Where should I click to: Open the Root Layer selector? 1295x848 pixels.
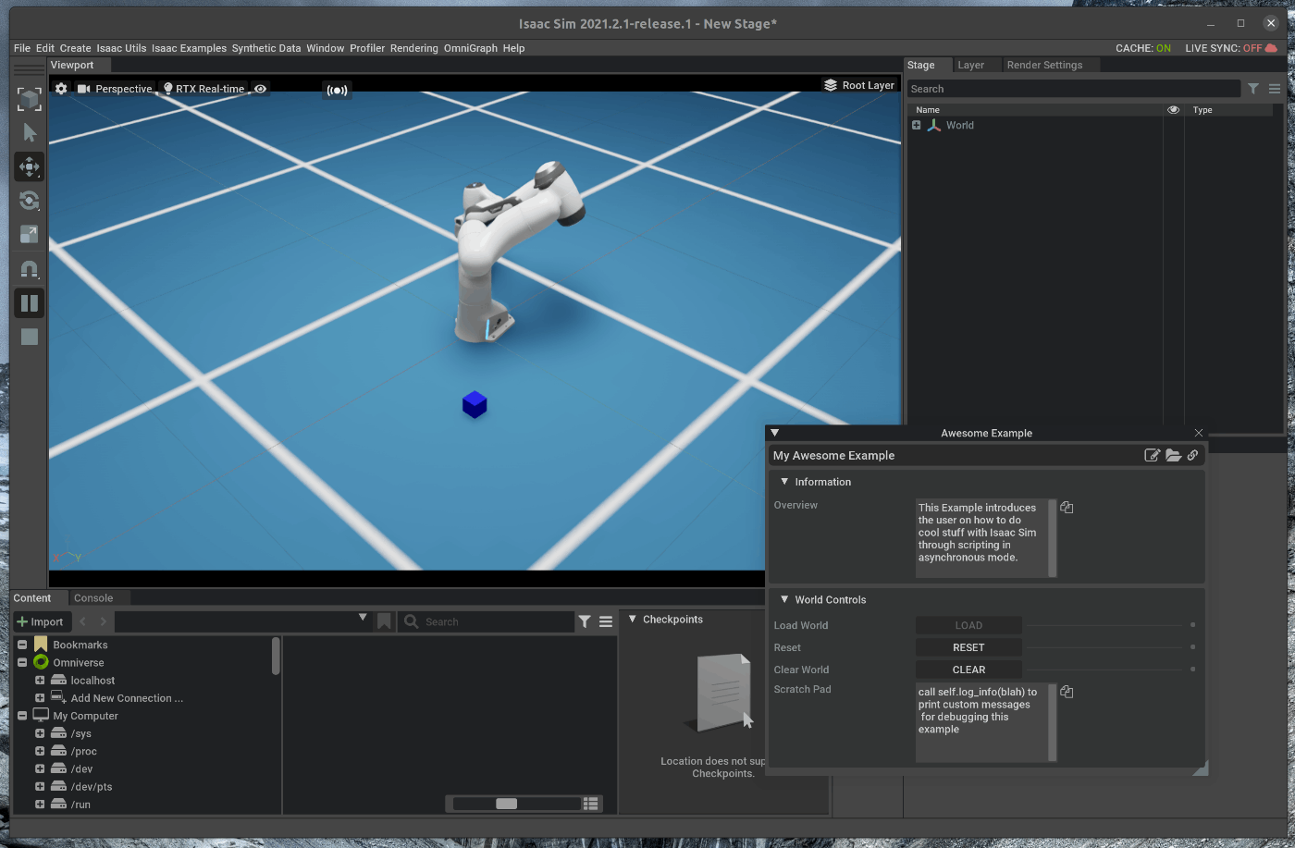tap(859, 85)
